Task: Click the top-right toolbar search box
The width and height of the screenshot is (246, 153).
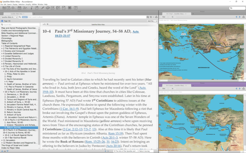Action: [237, 8]
